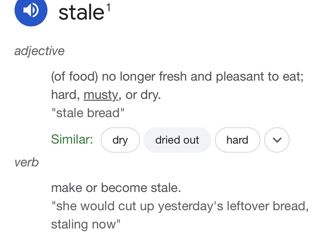This screenshot has width=334, height=247.
Task: Select the dry synonym chip
Action: pyautogui.click(x=120, y=140)
